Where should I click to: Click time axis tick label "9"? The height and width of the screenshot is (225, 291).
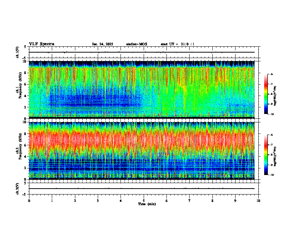[235, 201]
